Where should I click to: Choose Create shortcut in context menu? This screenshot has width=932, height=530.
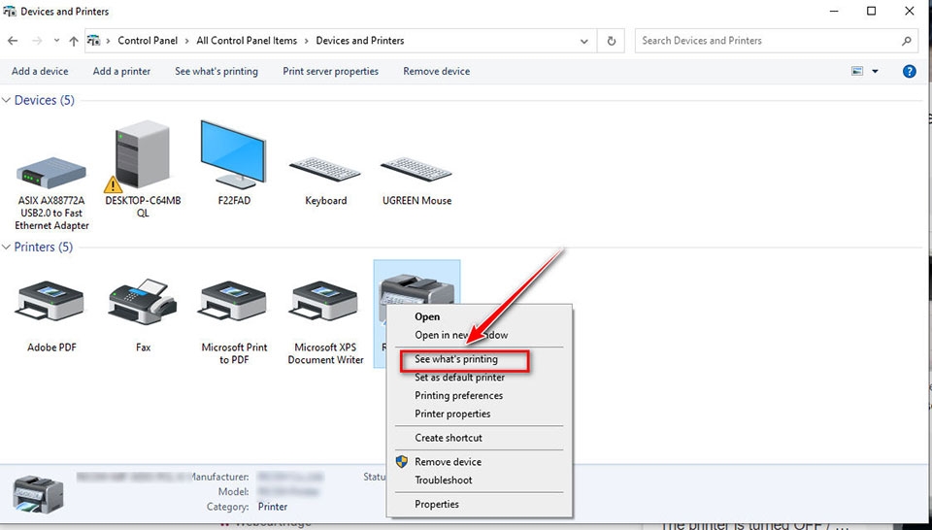[449, 438]
